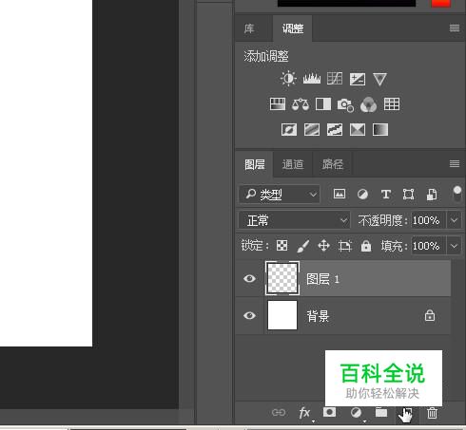This screenshot has height=430, width=466.
Task: Add a Color Balance adjustment
Action: click(x=301, y=104)
